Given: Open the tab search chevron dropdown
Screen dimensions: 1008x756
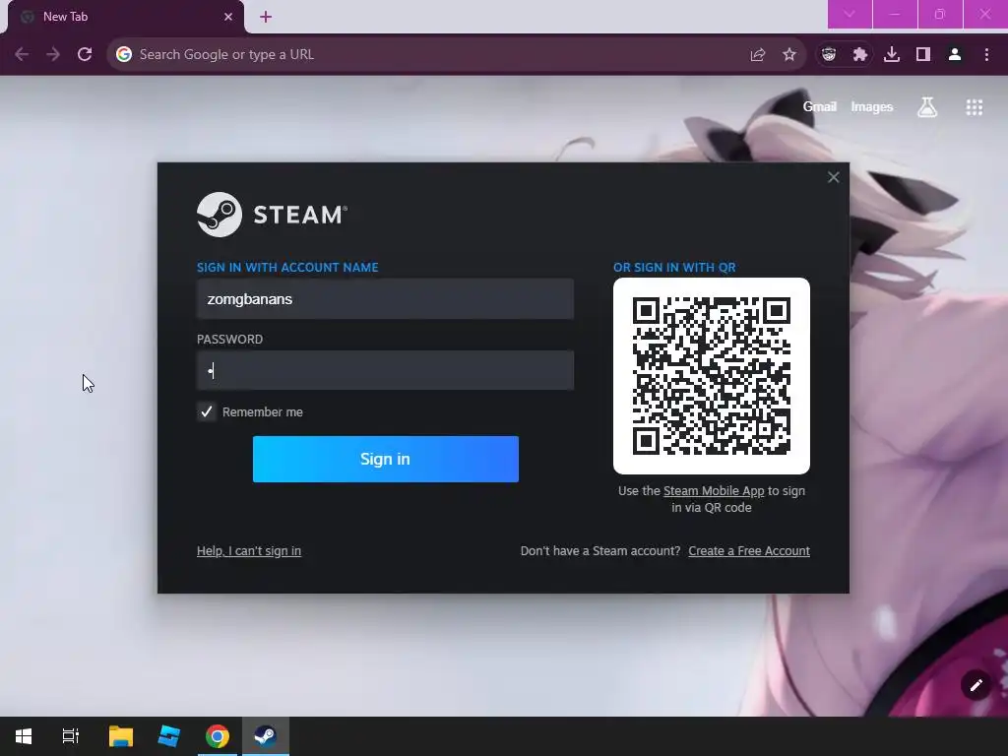Looking at the screenshot, I should point(850,14).
